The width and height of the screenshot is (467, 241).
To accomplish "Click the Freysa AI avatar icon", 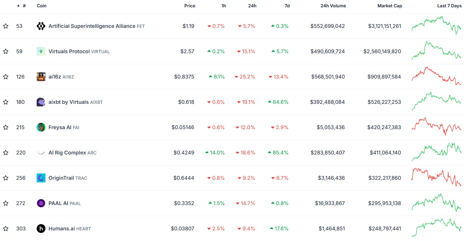I will tap(41, 127).
